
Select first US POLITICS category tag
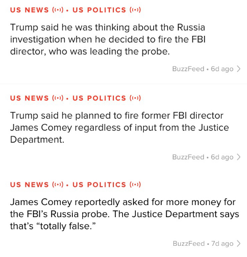(99, 10)
